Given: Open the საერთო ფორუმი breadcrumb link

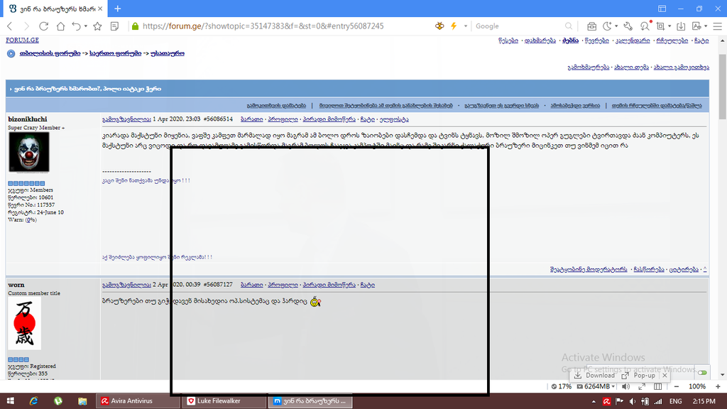Looking at the screenshot, I should tap(116, 53).
